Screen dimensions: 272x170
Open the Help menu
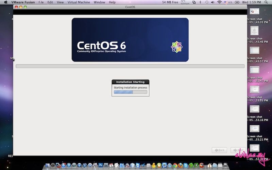(112, 2)
